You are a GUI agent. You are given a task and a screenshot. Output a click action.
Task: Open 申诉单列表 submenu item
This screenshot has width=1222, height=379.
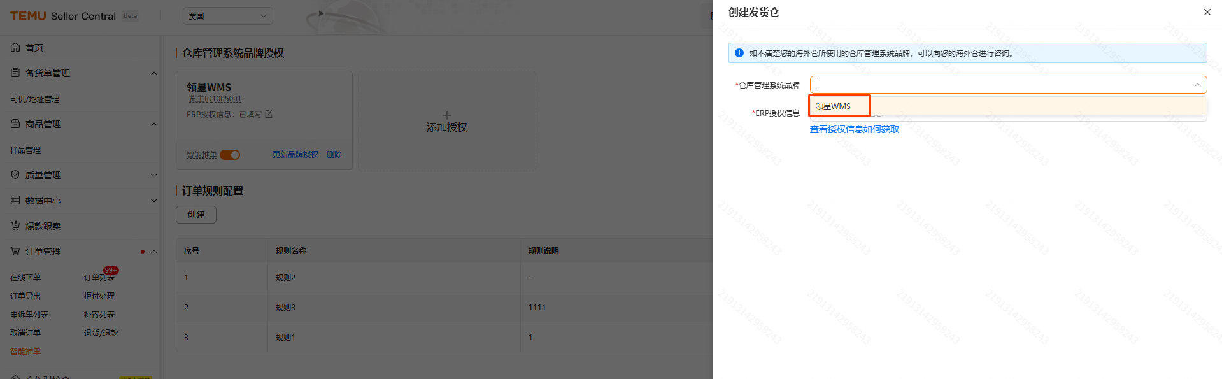[29, 314]
